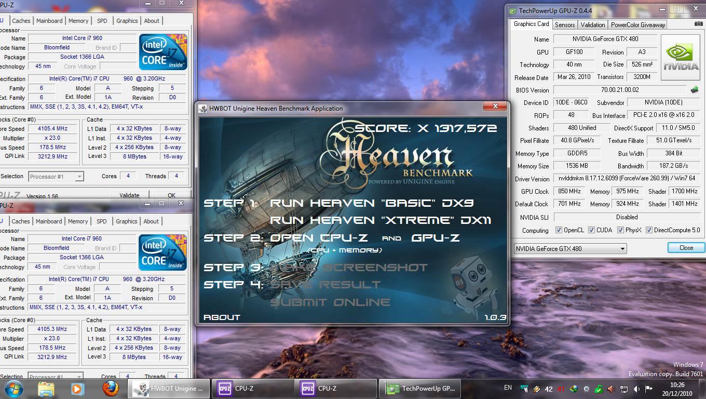
Task: Open the PowerColor Giveaway tab
Action: 638,25
